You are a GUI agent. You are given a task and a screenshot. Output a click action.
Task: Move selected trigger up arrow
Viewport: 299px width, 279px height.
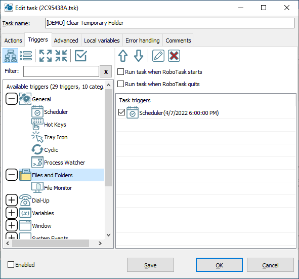[123, 56]
